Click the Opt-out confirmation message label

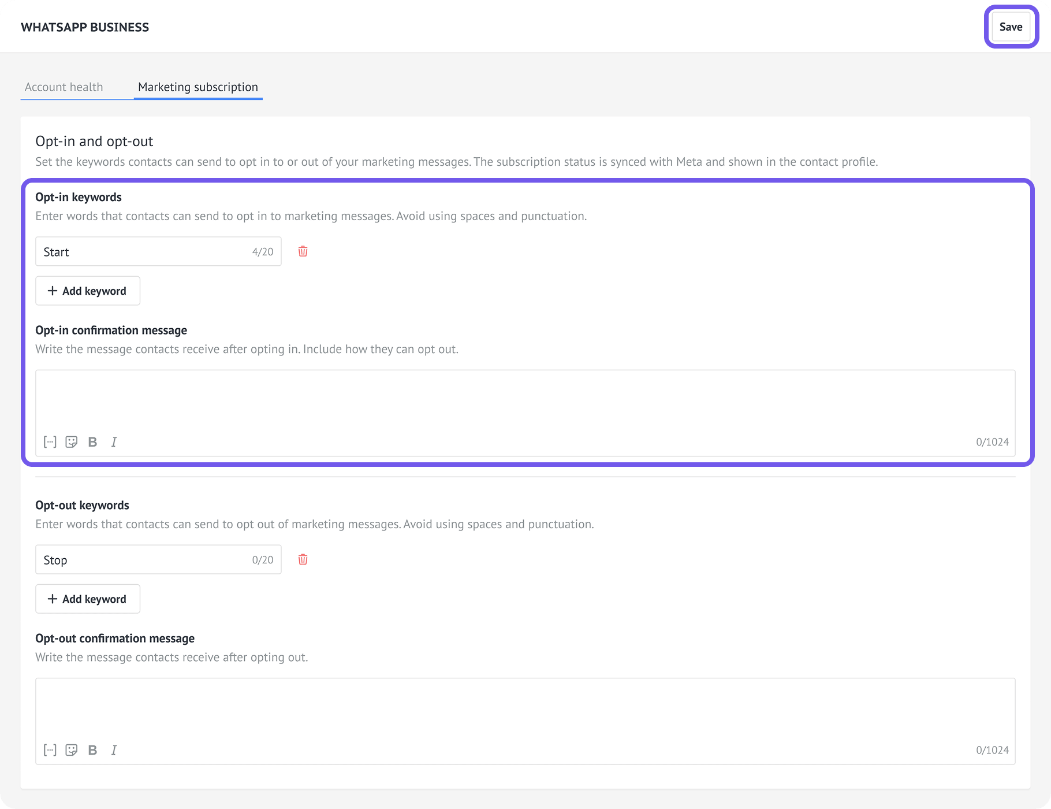tap(115, 638)
